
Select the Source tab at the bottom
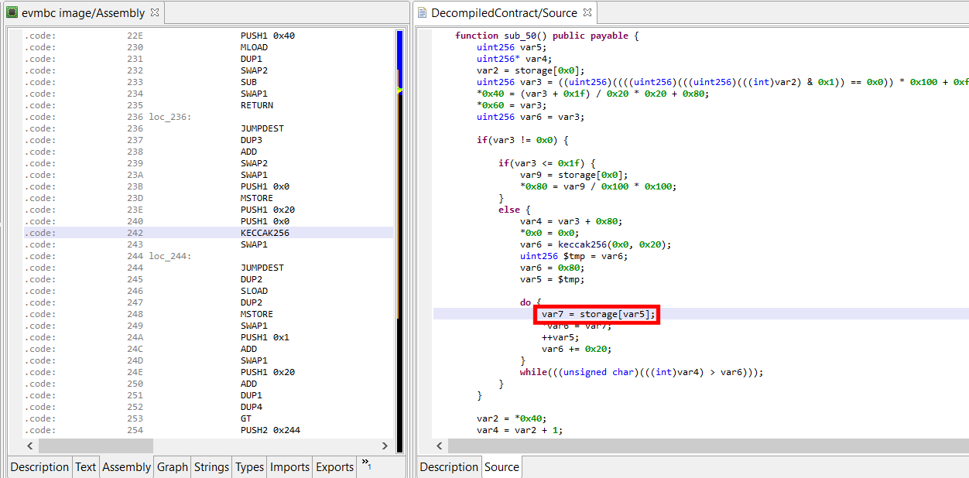502,467
